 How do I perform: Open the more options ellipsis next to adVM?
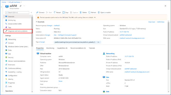[24, 6]
